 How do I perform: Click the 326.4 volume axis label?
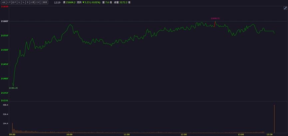[6, 114]
